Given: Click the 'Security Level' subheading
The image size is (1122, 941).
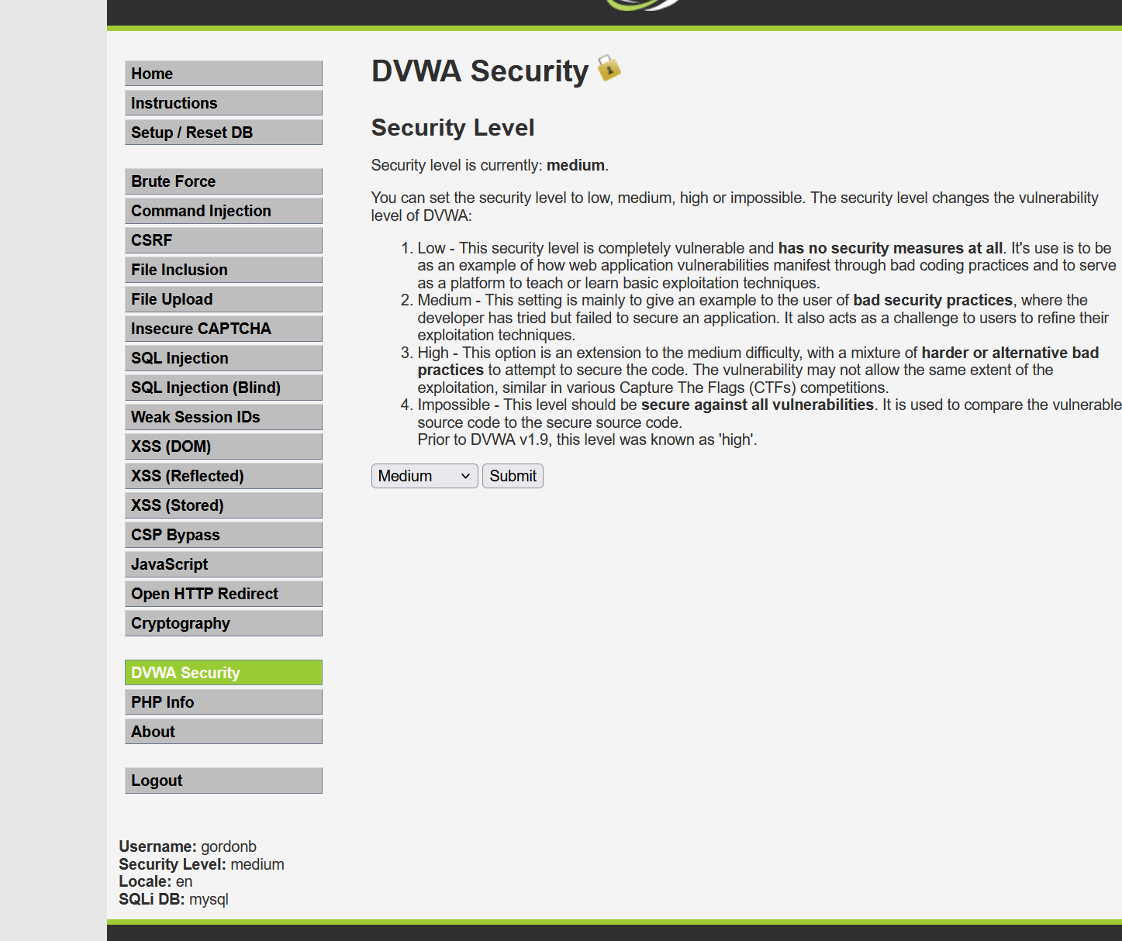Looking at the screenshot, I should (453, 127).
